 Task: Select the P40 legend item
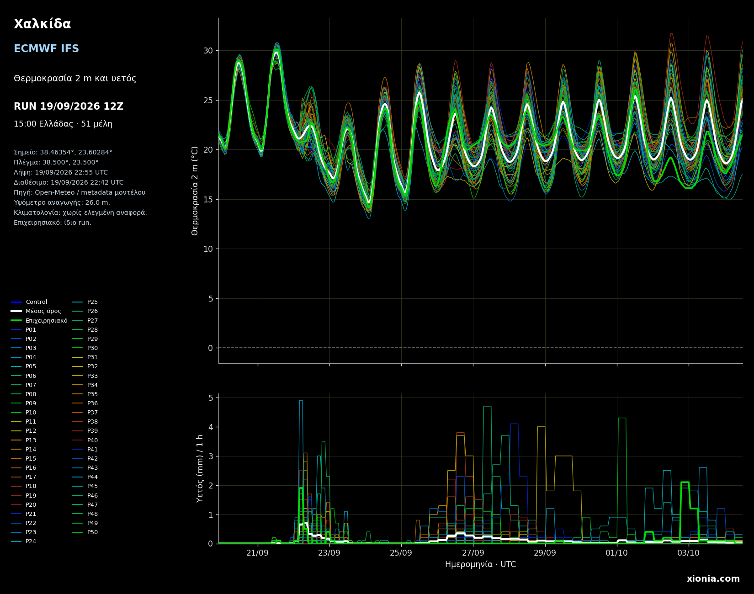tap(85, 440)
